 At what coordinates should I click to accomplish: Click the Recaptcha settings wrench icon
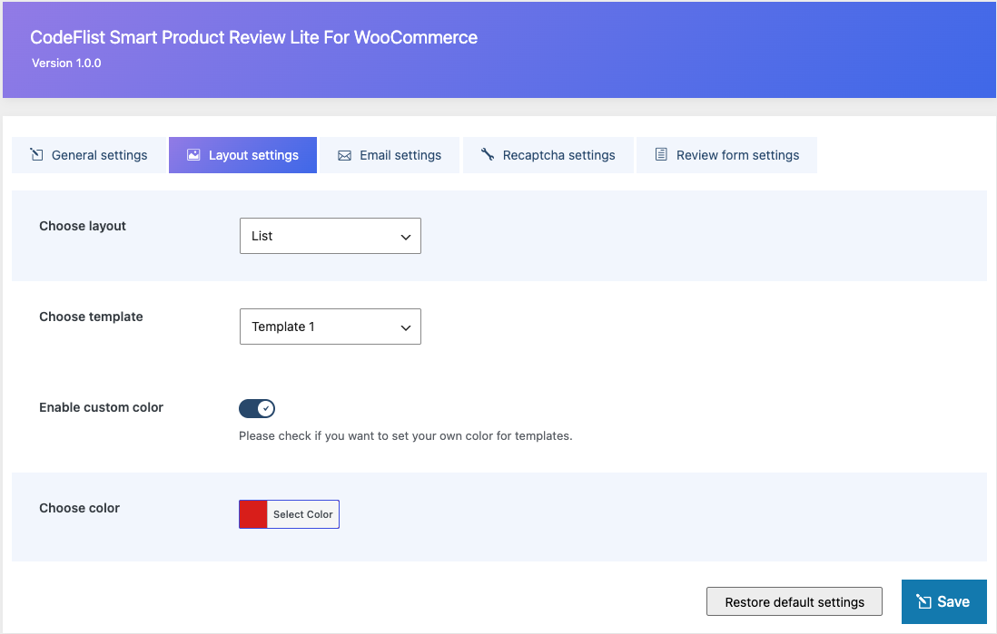[x=487, y=154]
